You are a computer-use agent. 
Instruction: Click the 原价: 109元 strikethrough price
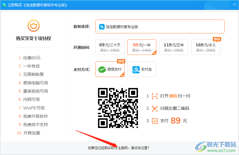pyautogui.click(x=110, y=50)
